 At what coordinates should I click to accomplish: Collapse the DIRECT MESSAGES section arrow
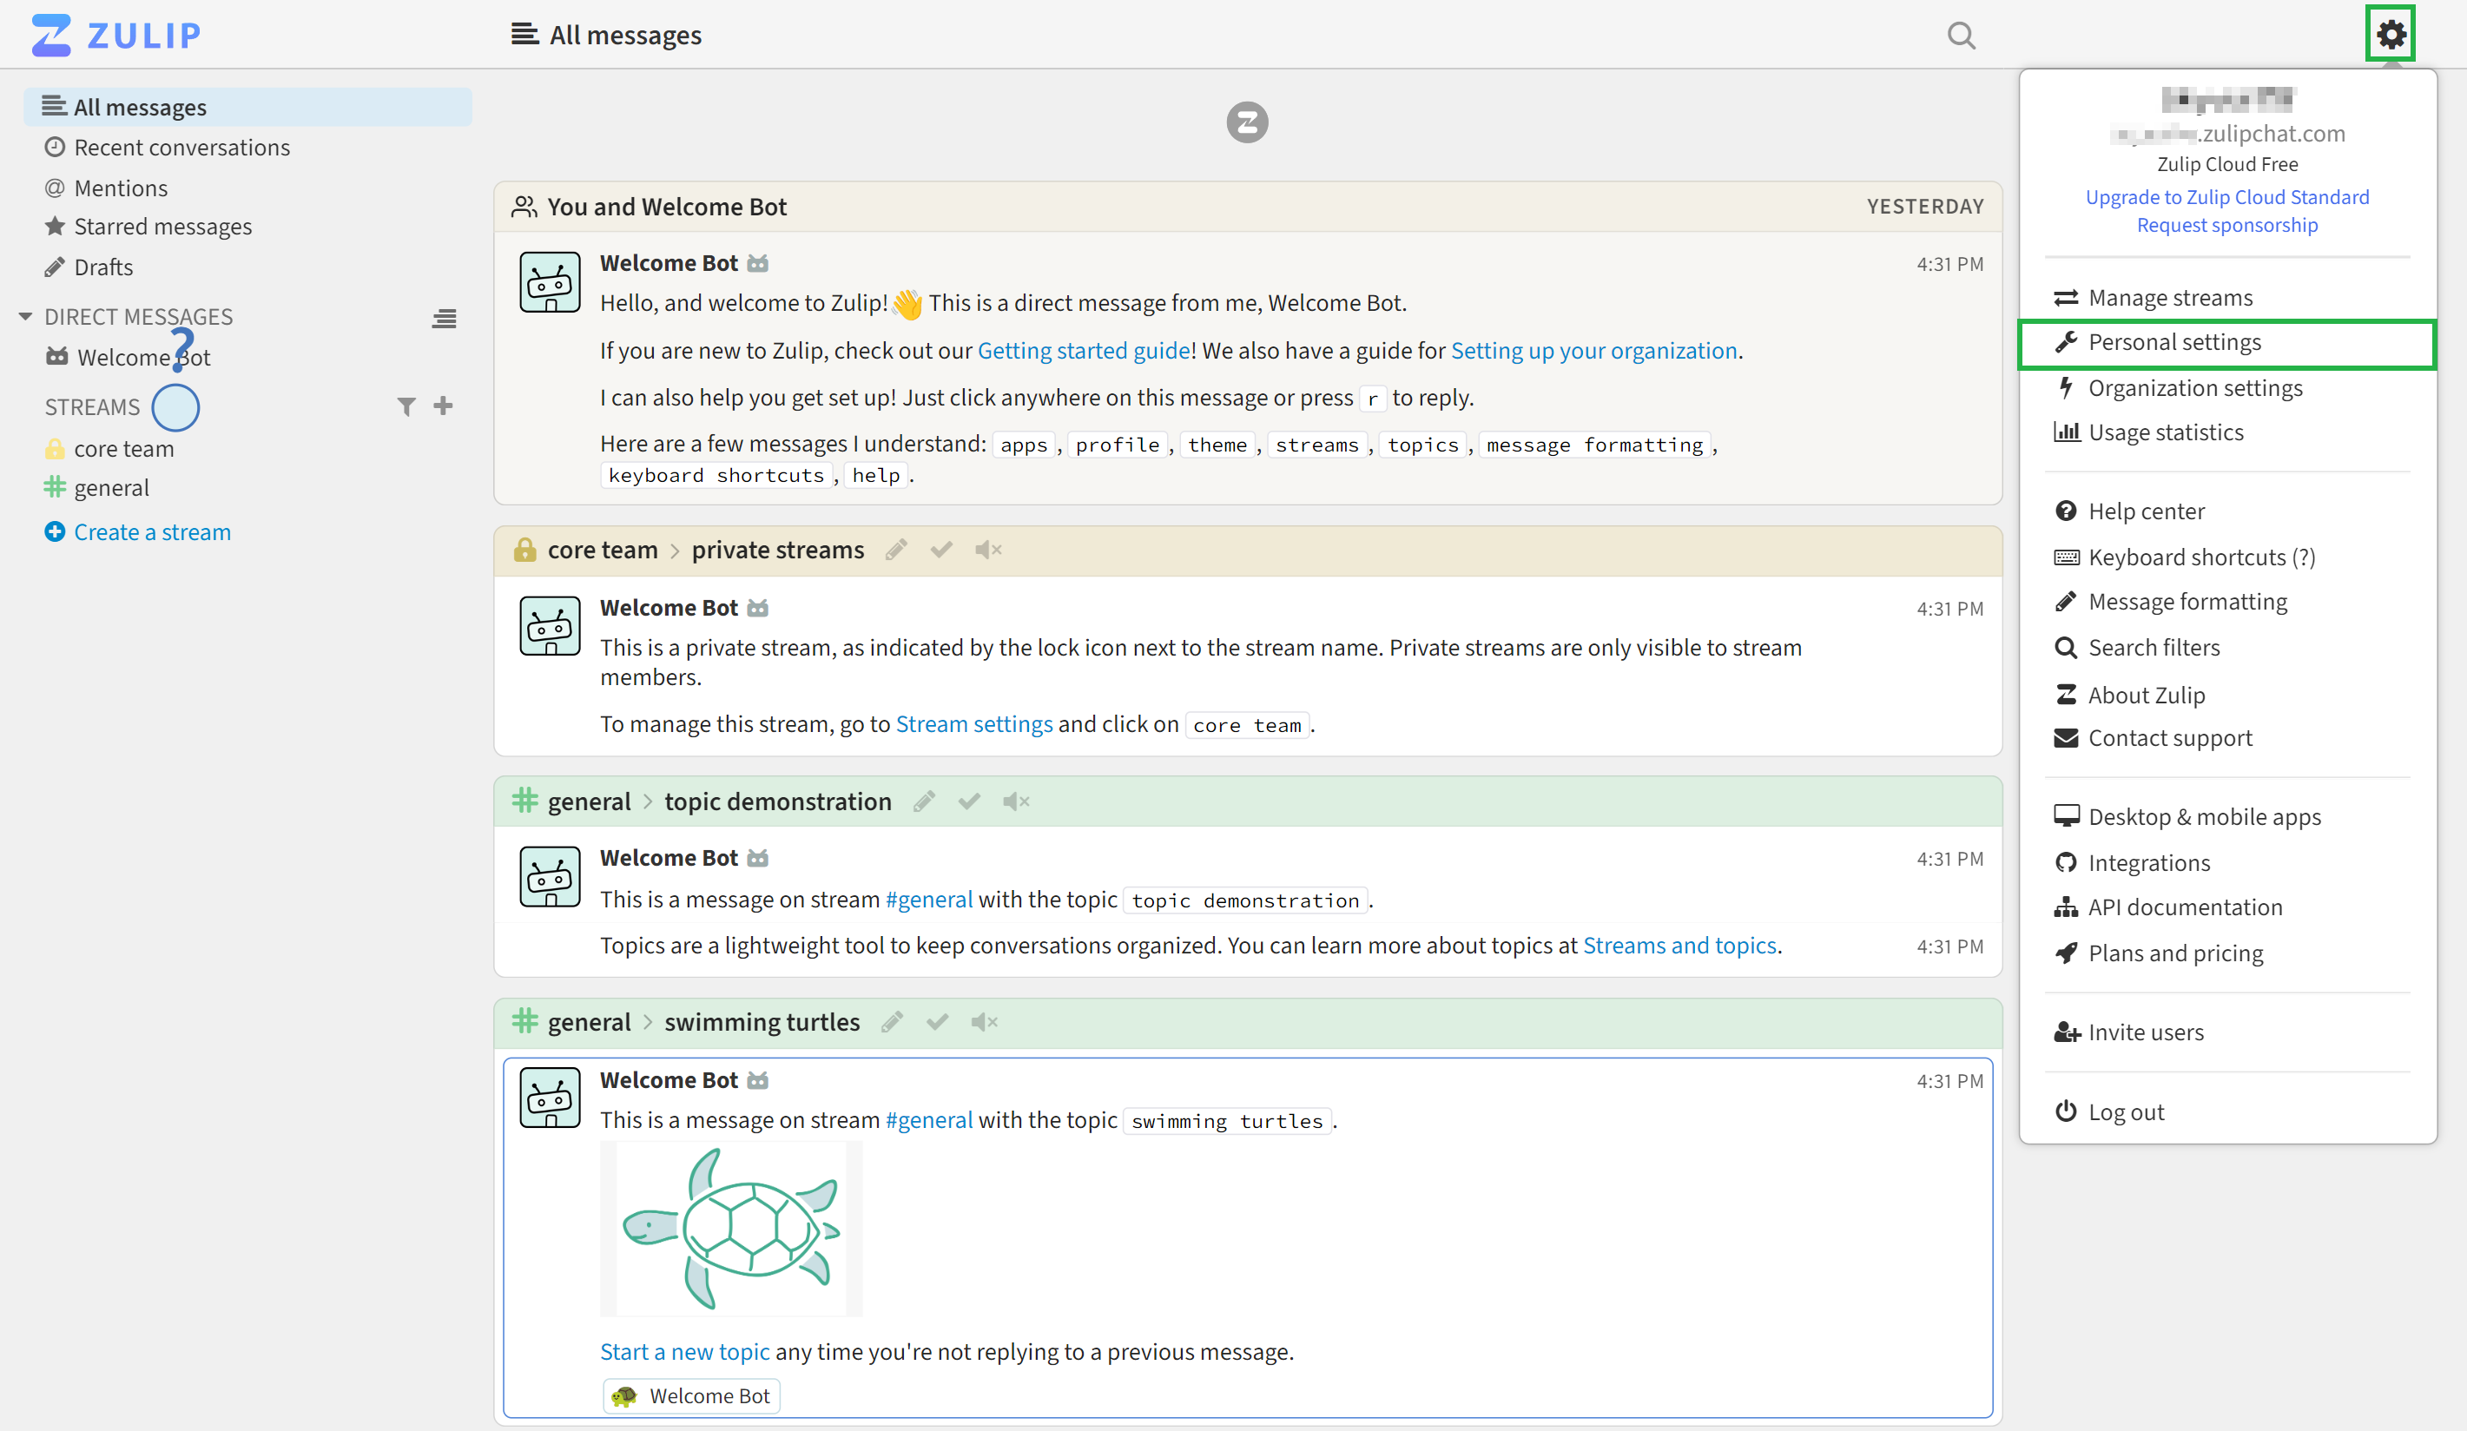(25, 316)
